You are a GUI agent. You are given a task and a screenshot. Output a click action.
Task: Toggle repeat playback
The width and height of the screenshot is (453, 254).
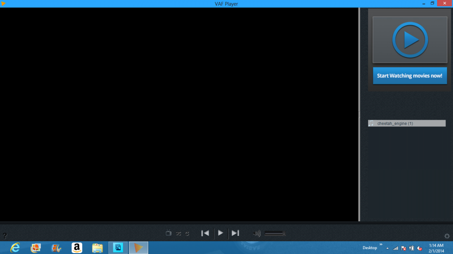tap(187, 234)
